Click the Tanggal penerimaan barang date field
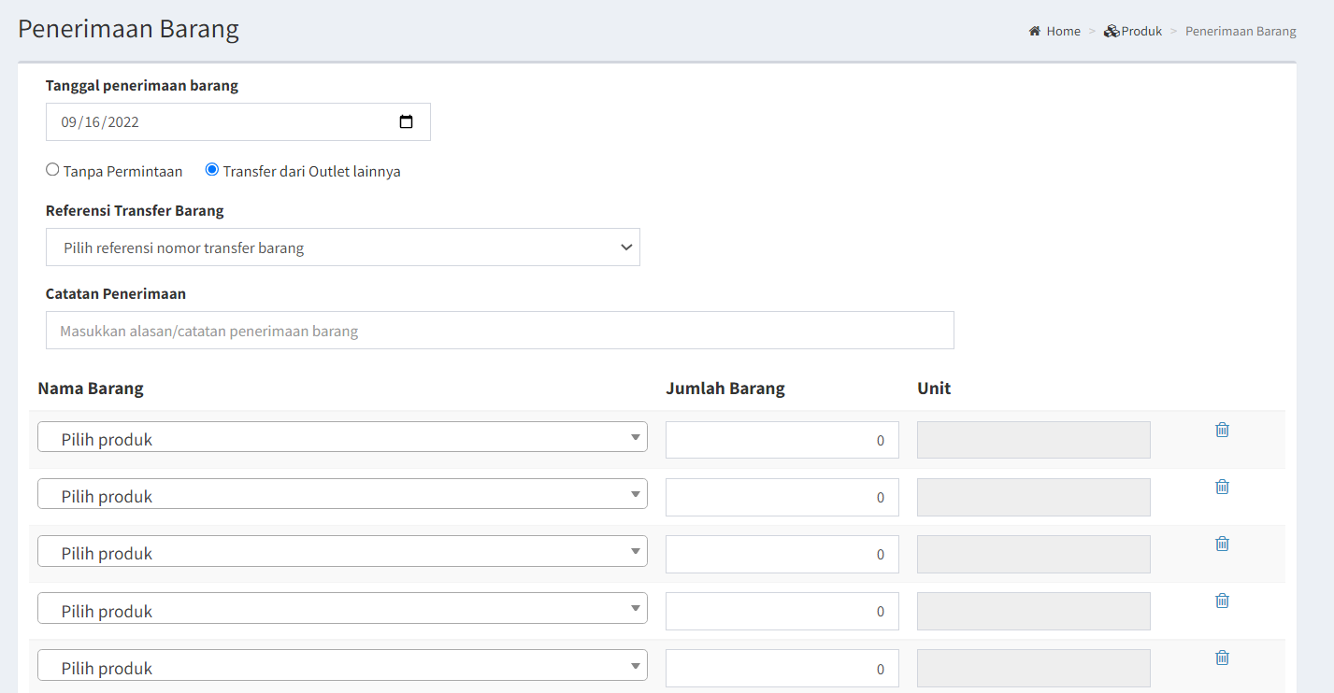The width and height of the screenshot is (1334, 693). (x=238, y=121)
